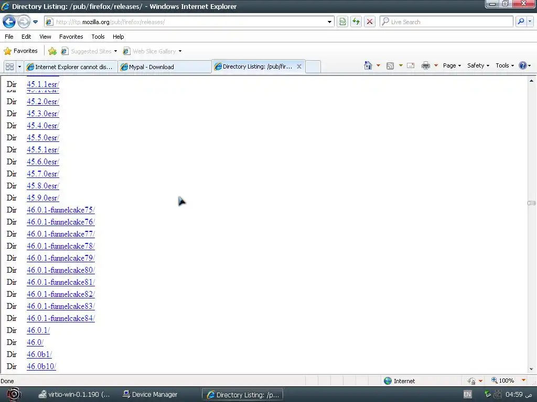
Task: Close the Directory Listing tab
Action: [299, 66]
